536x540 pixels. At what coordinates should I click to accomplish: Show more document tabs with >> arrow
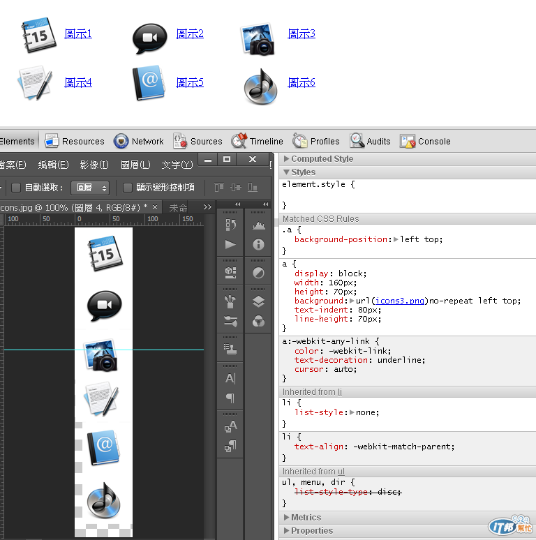pos(207,207)
